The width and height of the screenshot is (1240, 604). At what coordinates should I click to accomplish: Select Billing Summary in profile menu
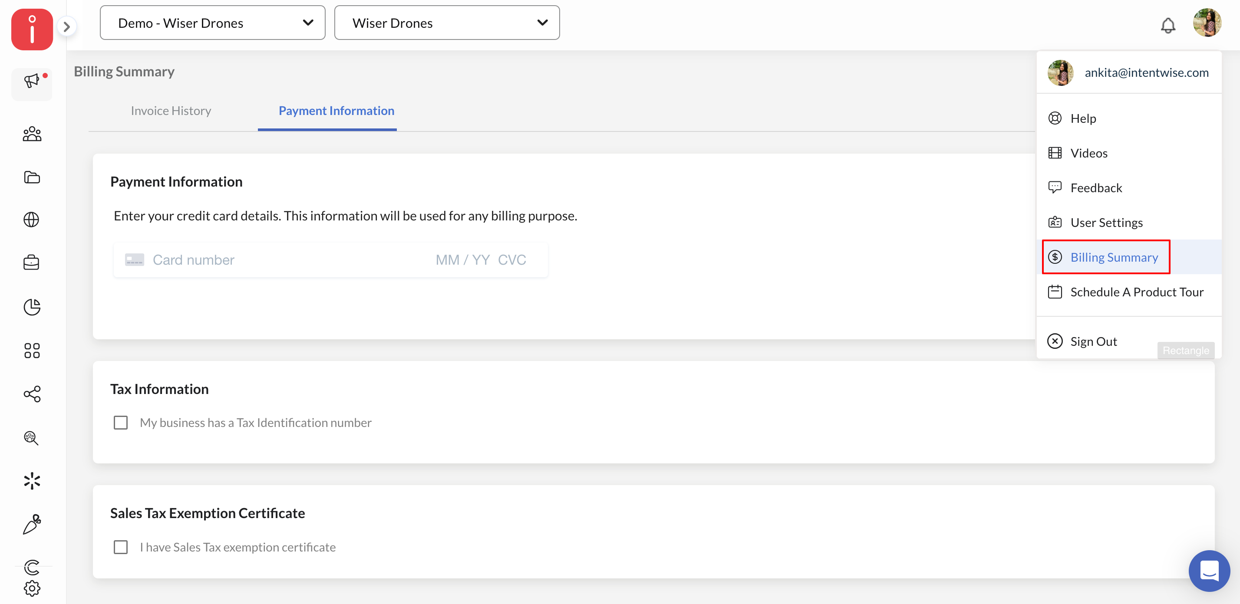1129,257
